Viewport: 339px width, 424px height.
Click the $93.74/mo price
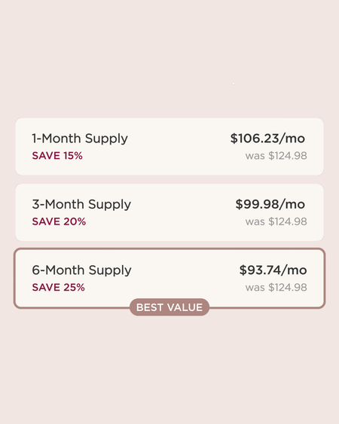tap(273, 270)
